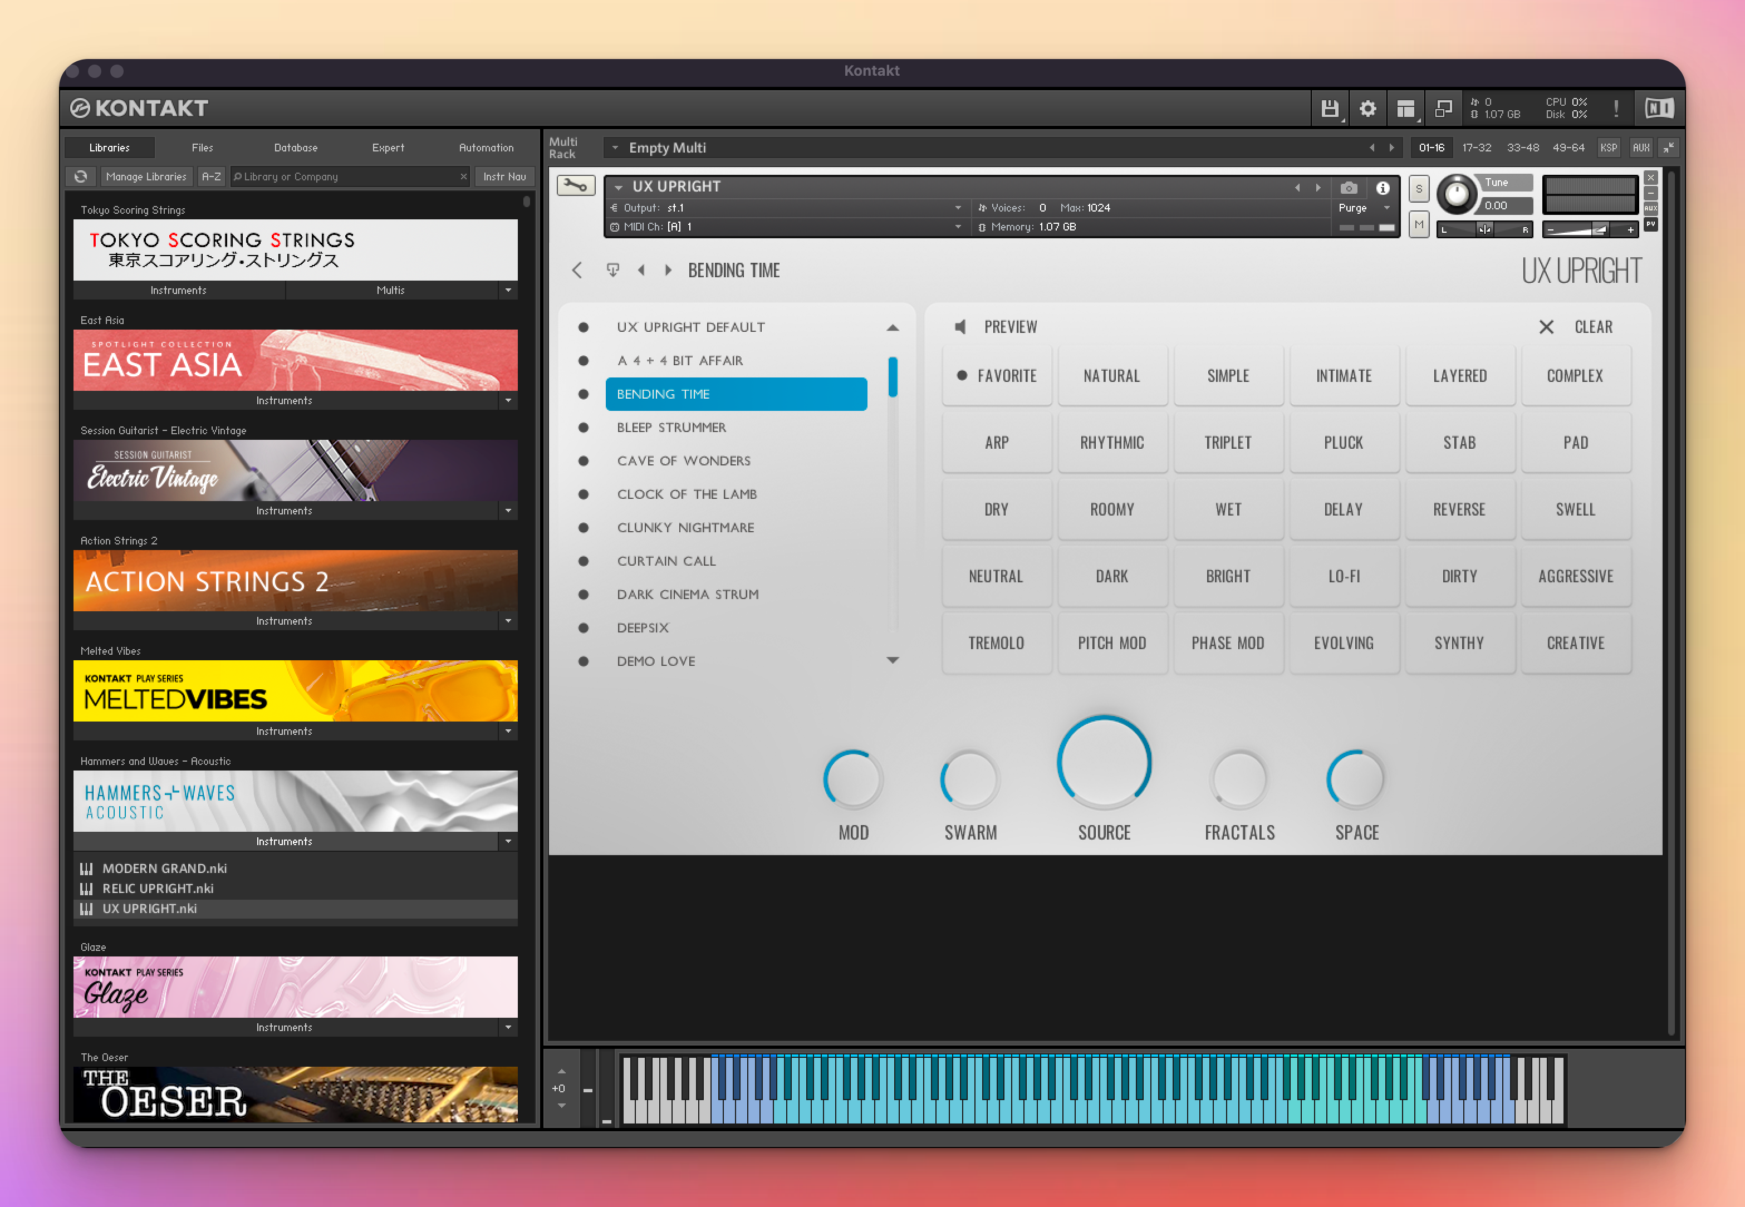
Task: Select the PLUCK tag button
Action: coord(1344,443)
